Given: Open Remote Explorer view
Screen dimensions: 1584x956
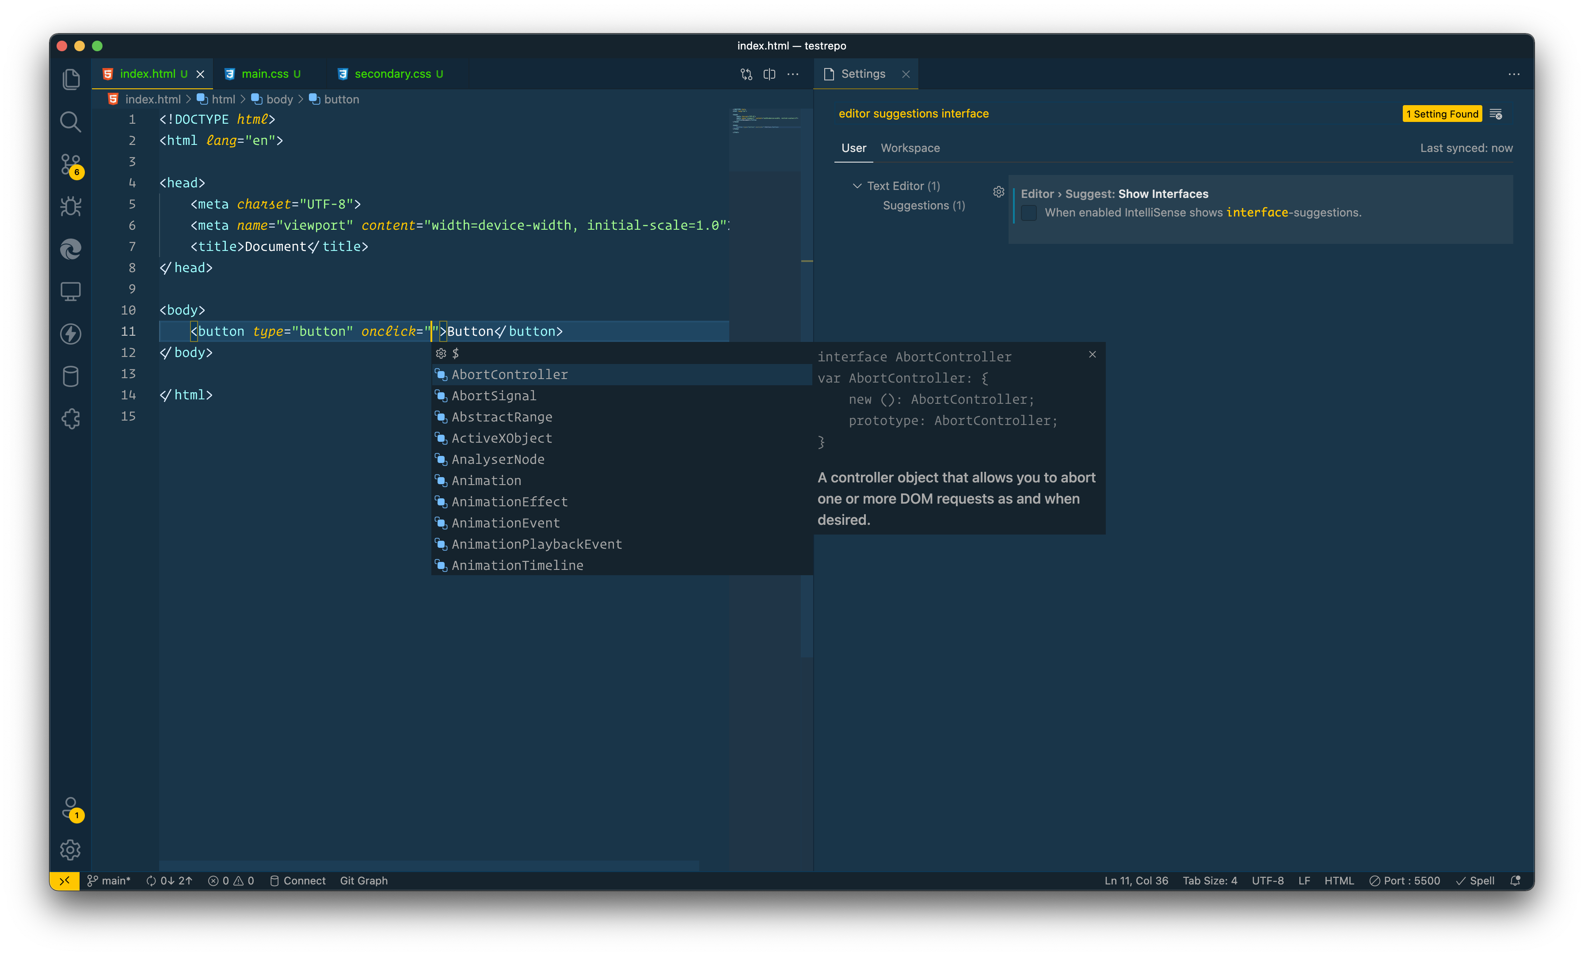Looking at the screenshot, I should click(x=71, y=291).
